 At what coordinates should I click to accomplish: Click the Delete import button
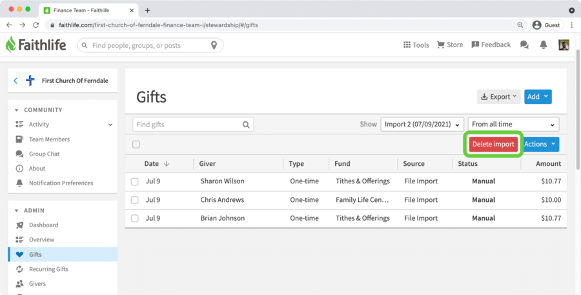click(x=493, y=144)
